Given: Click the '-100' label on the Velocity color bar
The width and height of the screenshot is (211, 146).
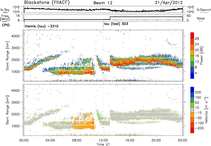Looking at the screenshot, I should click(199, 123).
